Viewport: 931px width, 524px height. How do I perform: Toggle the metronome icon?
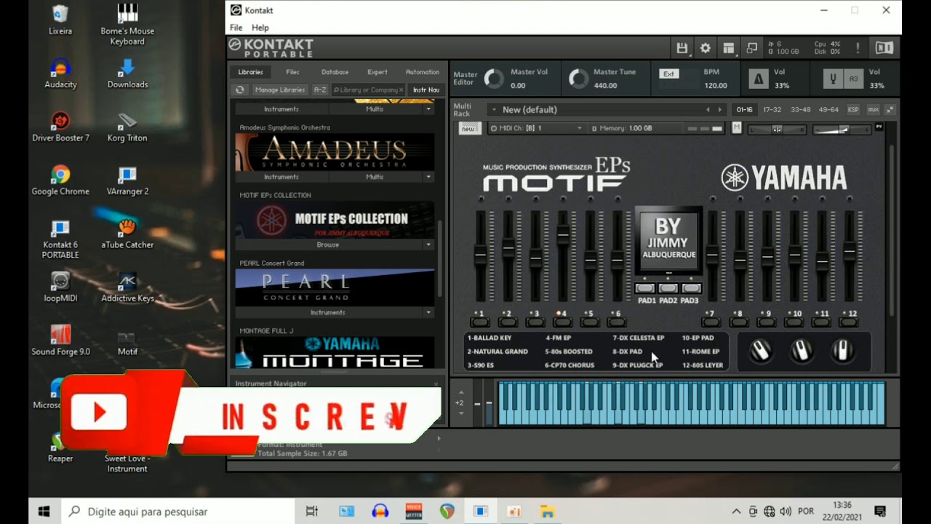(x=759, y=79)
